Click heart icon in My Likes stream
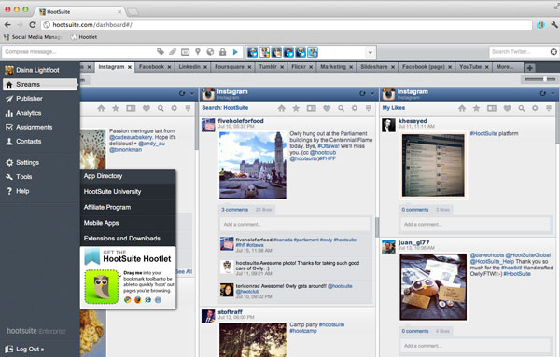The width and height of the screenshot is (560, 357). (x=507, y=108)
